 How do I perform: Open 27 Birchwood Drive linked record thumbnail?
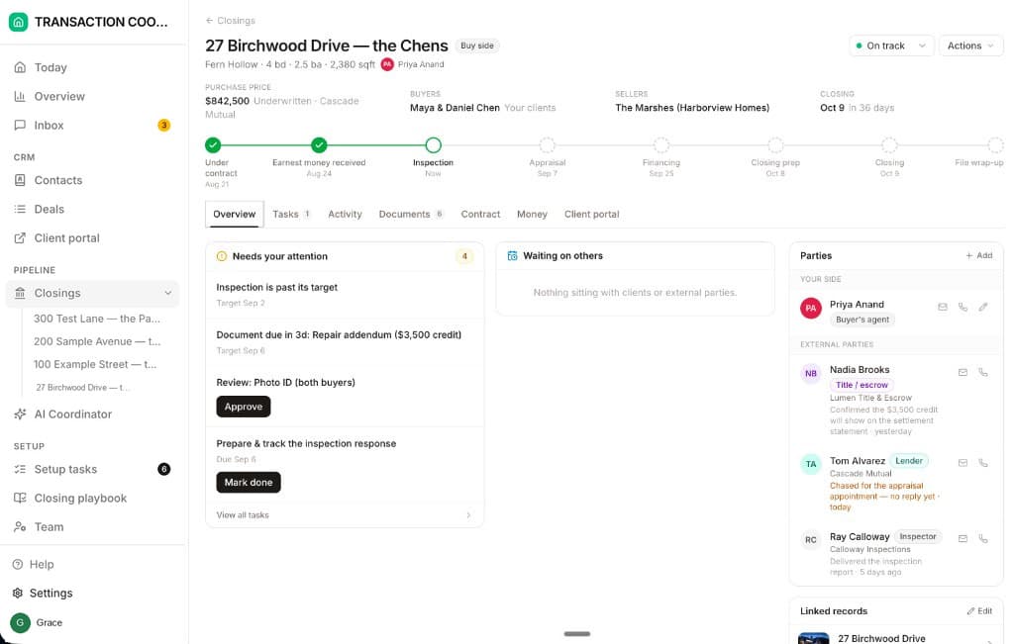pos(814,638)
